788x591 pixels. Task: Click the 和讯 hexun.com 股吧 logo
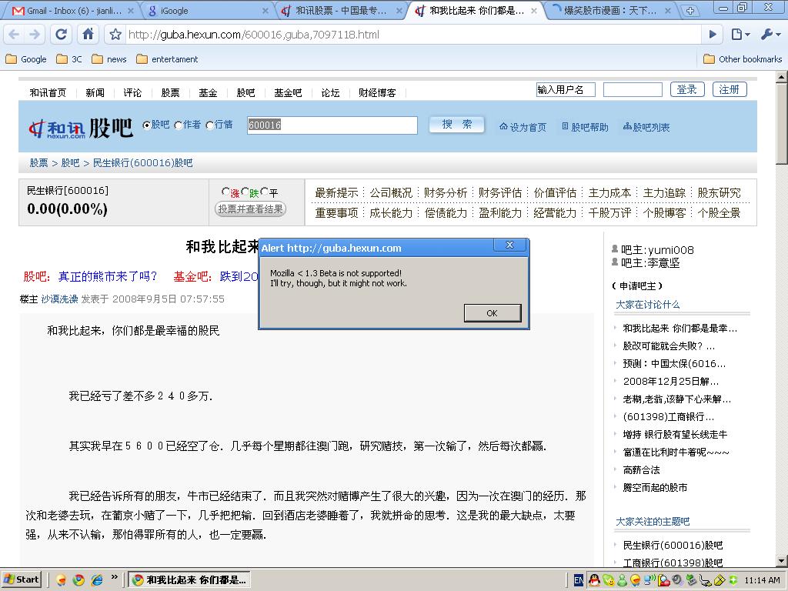[x=80, y=128]
